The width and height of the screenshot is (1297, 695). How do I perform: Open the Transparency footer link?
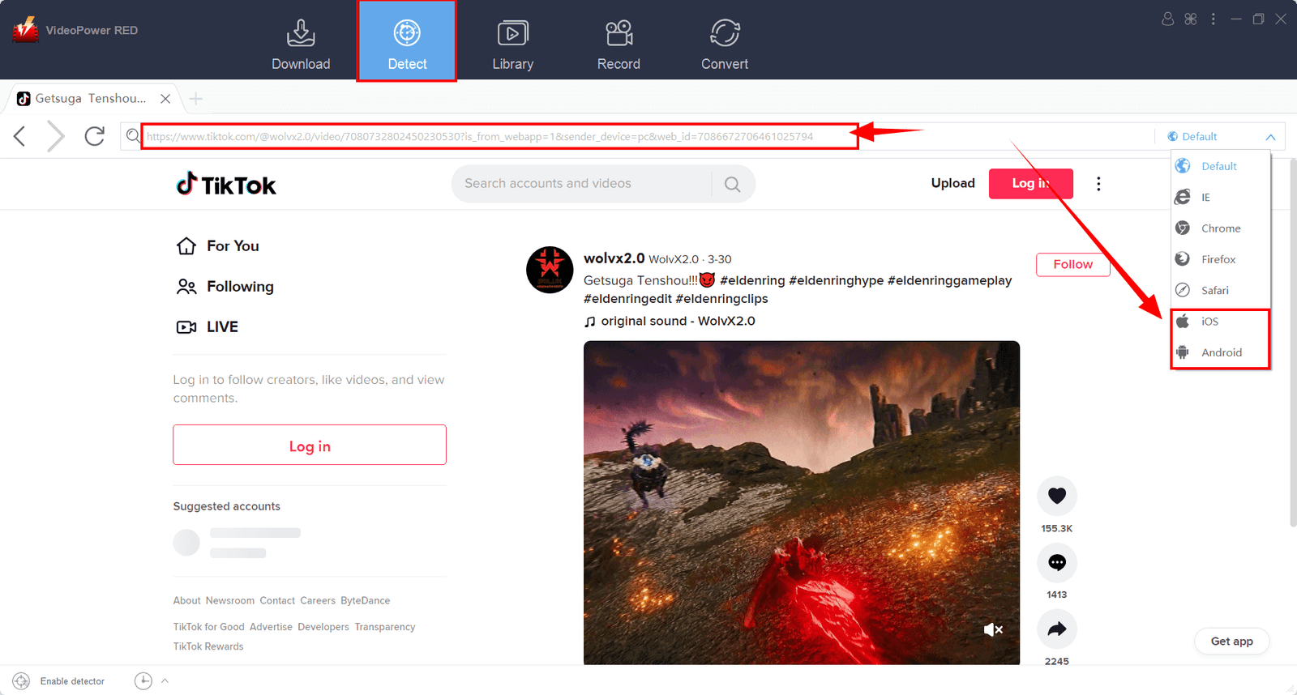pyautogui.click(x=384, y=627)
